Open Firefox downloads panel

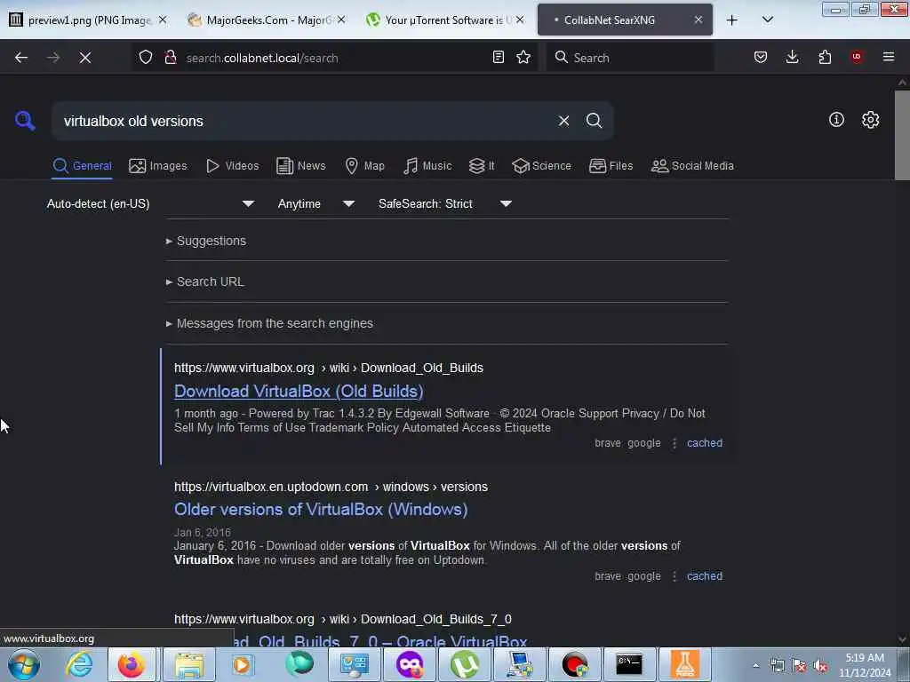pyautogui.click(x=792, y=57)
